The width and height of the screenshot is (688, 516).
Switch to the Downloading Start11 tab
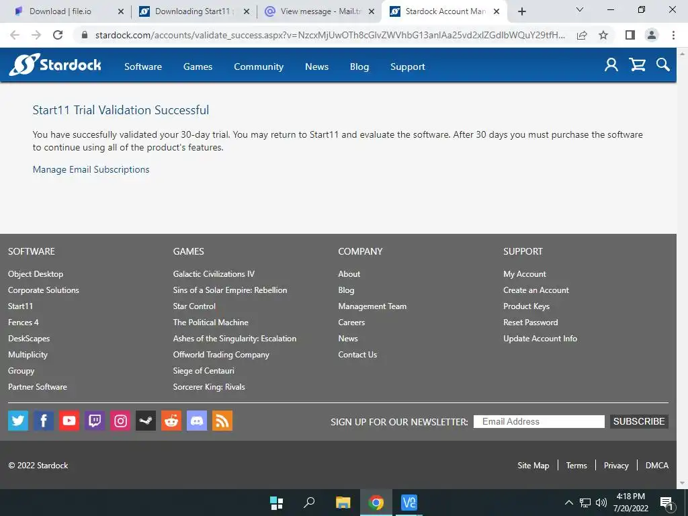click(192, 11)
